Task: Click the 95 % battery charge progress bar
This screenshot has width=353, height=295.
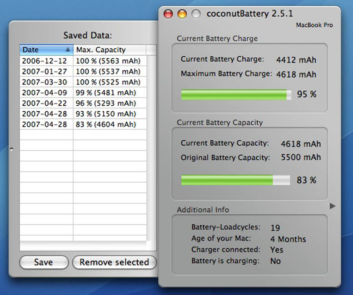Action: [x=236, y=94]
